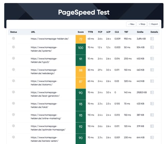Click status check icon of typo3/ row
This screenshot has height=144, width=167.
tap(13, 58)
